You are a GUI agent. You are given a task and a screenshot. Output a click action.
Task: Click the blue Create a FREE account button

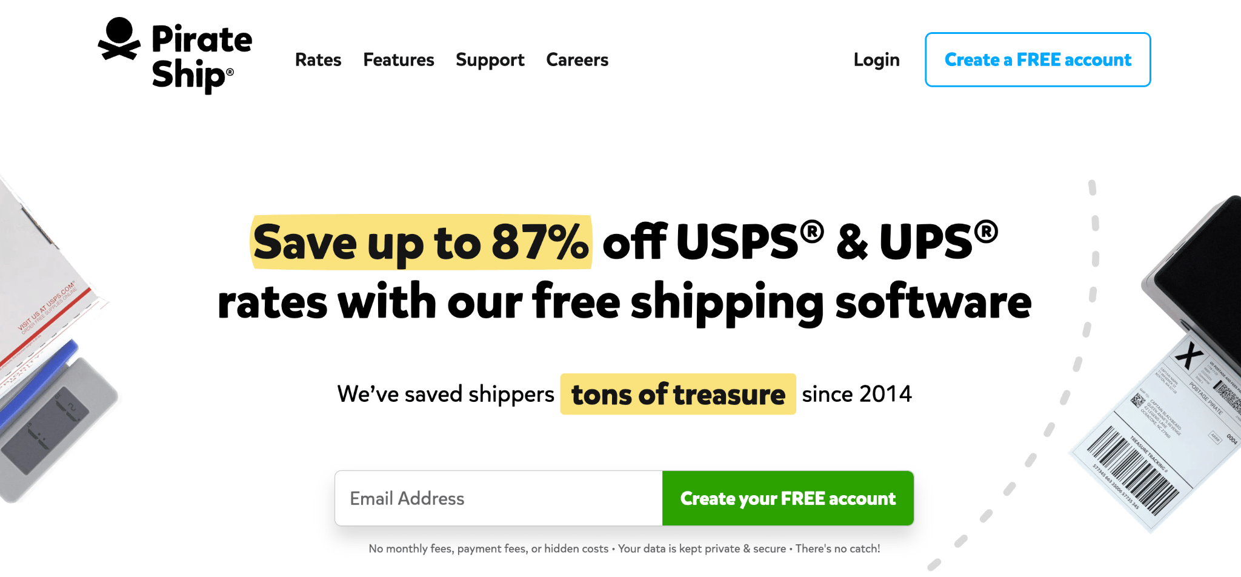click(1037, 60)
